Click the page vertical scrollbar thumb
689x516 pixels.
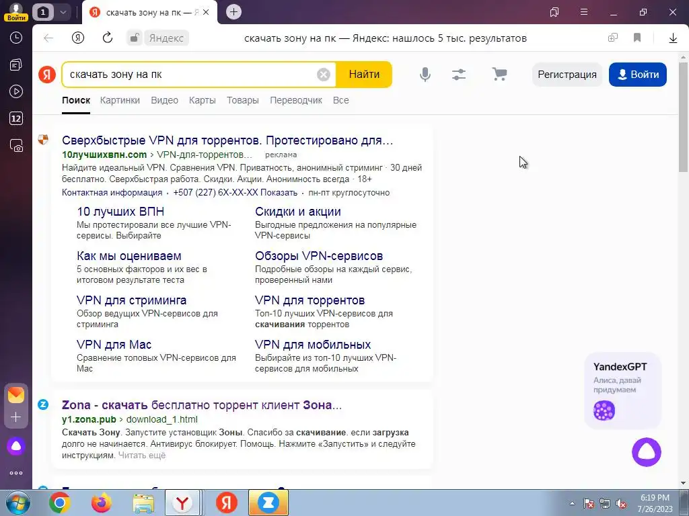tap(684, 117)
